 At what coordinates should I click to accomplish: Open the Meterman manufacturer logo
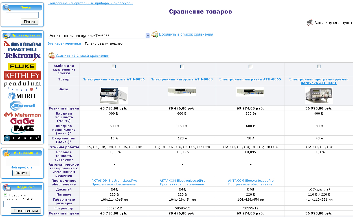point(22,115)
